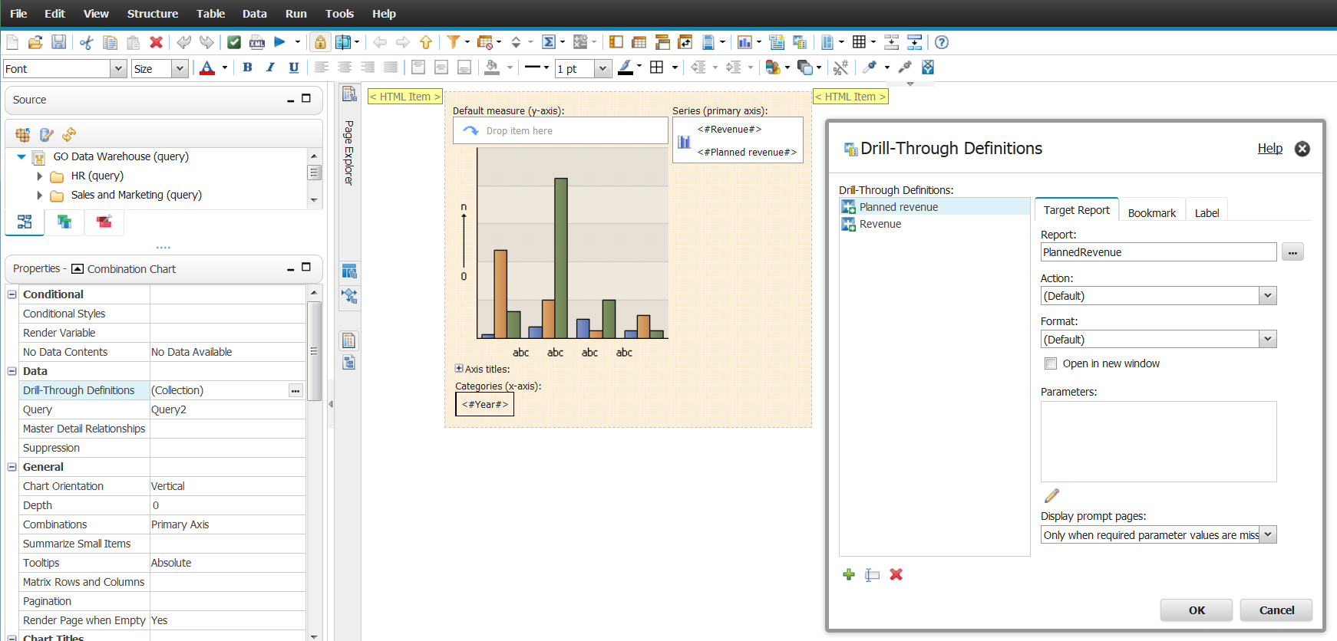This screenshot has width=1337, height=641.
Task: Validate report with the green checkmark icon
Action: click(x=234, y=42)
